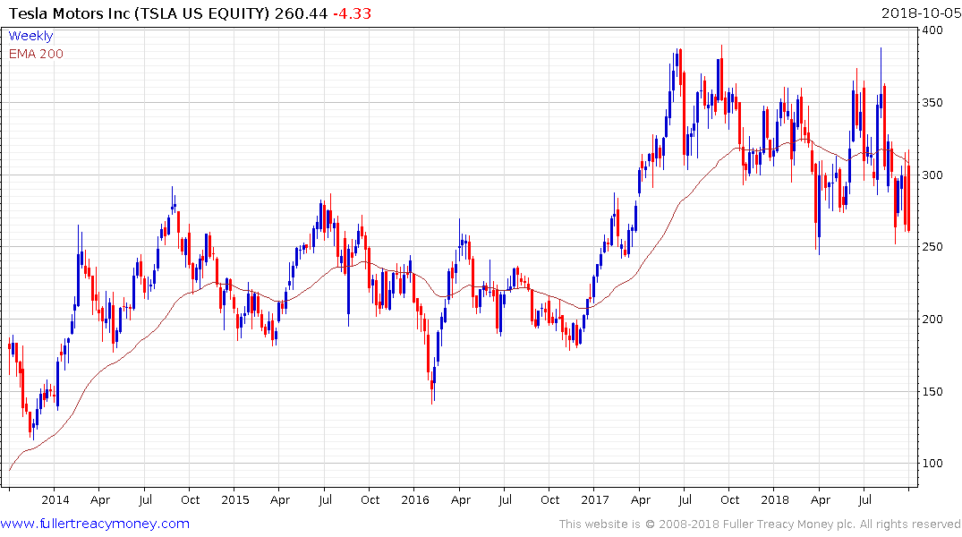The height and width of the screenshot is (537, 962).
Task: Click the 2017 year label on time axis
Action: 594,499
